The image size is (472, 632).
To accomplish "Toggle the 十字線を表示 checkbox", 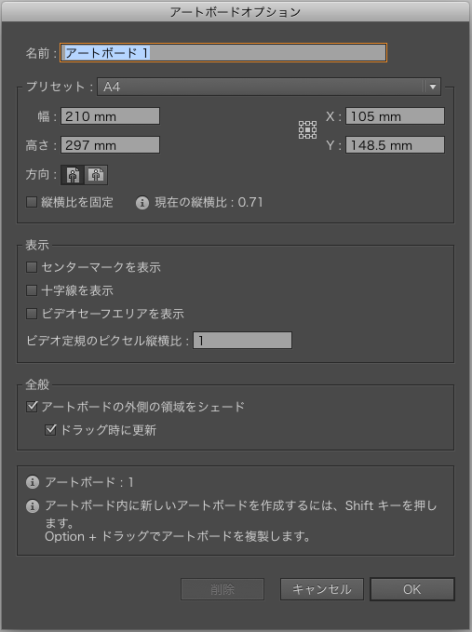I will coord(32,290).
